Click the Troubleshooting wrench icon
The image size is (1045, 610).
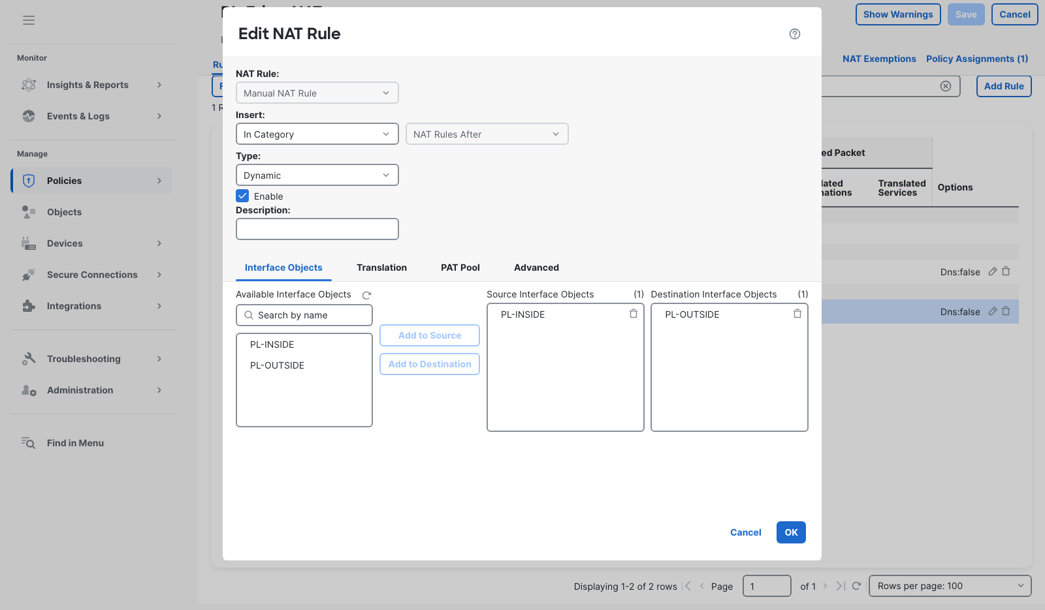click(x=29, y=359)
